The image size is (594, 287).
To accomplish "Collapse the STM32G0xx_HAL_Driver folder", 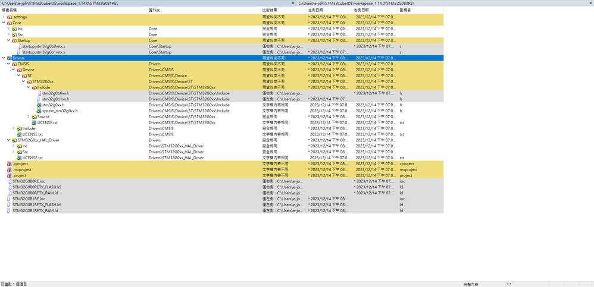I will [x=9, y=140].
